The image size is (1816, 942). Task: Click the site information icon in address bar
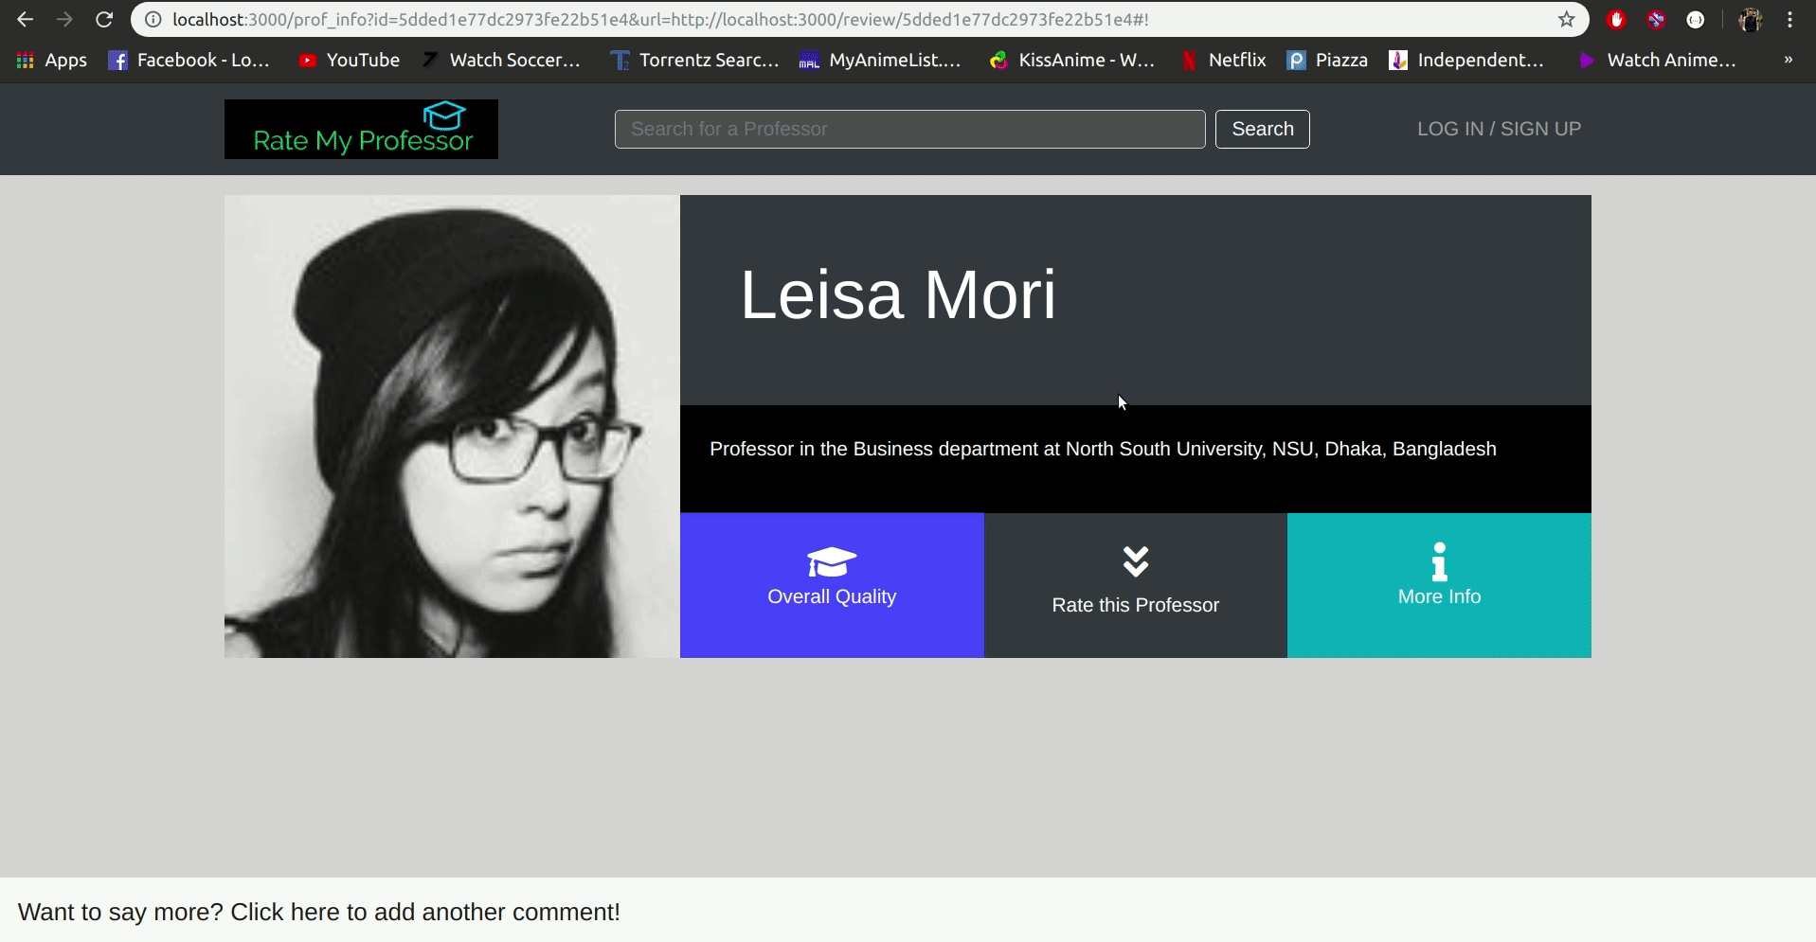pyautogui.click(x=153, y=20)
